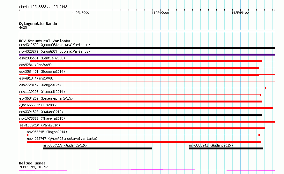Click start marker of nsv956315 variant
284x174 pixels.
(28, 135)
